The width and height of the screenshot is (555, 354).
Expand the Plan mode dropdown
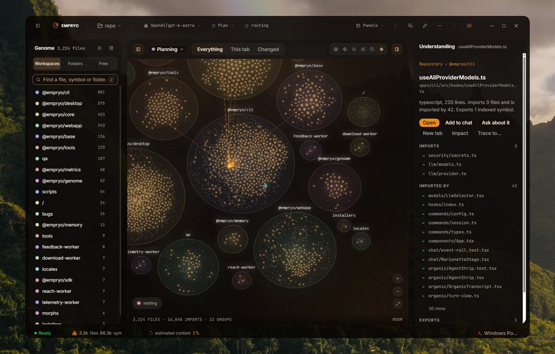tap(223, 26)
